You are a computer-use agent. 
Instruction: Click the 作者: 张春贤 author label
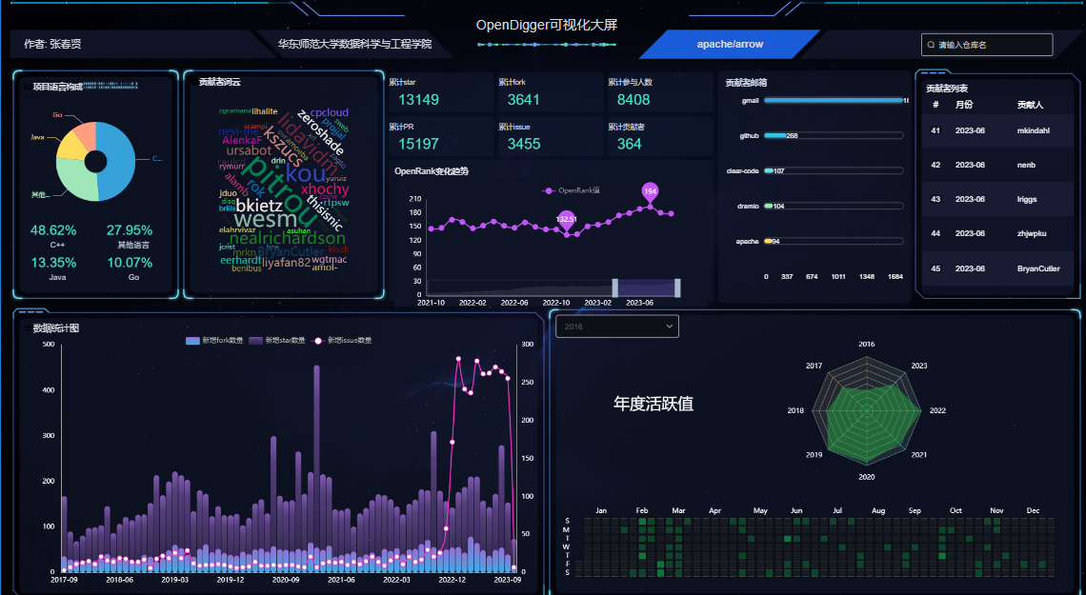coord(52,44)
